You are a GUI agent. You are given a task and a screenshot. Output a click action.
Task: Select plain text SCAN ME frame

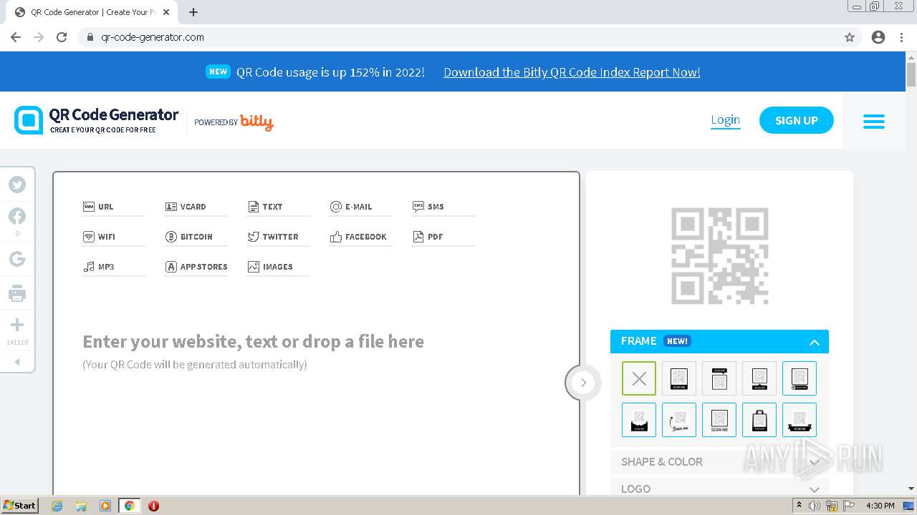click(x=719, y=420)
